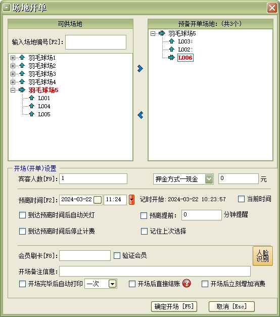Image resolution: width=280 pixels, height=317 pixels.
Task: Select L004 in the available venues tree
Action: pyautogui.click(x=44, y=106)
